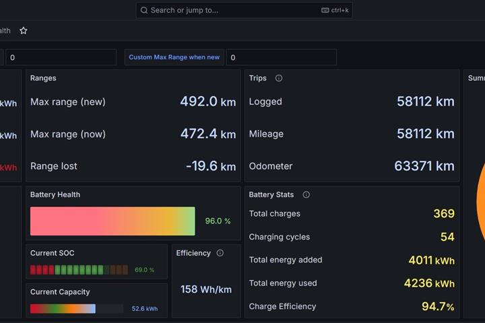Star the dashboard as favorite
Image resolution: width=485 pixels, height=323 pixels.
pyautogui.click(x=24, y=30)
